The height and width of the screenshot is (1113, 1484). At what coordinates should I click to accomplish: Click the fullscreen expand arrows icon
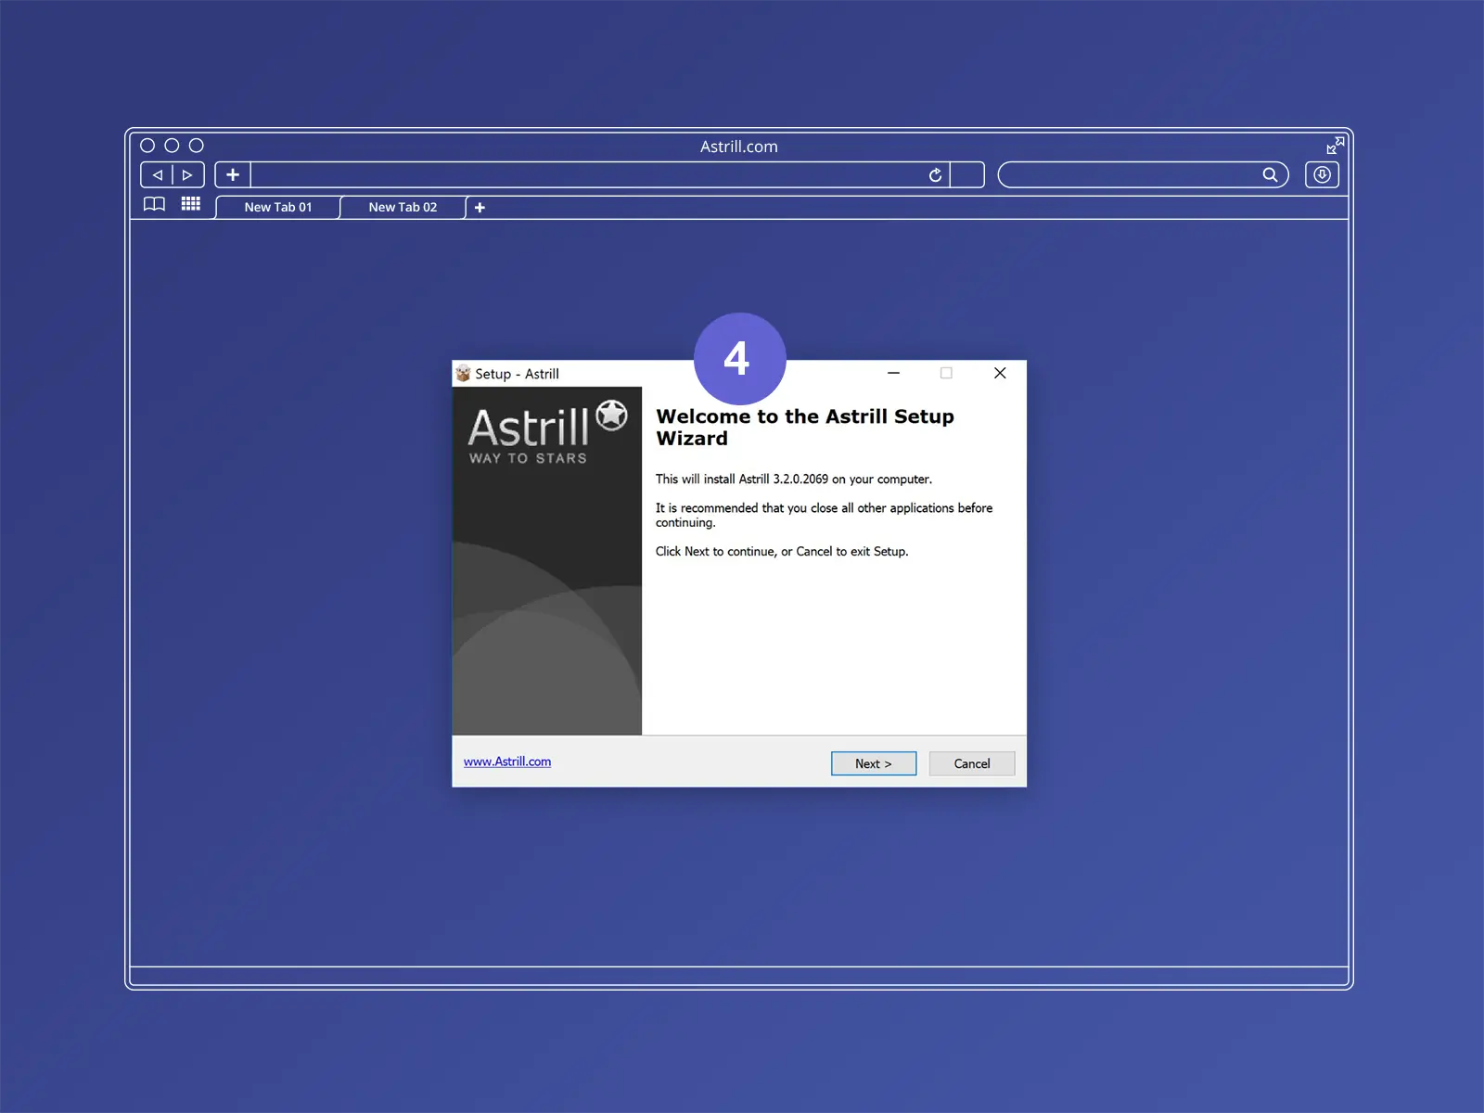tap(1335, 146)
